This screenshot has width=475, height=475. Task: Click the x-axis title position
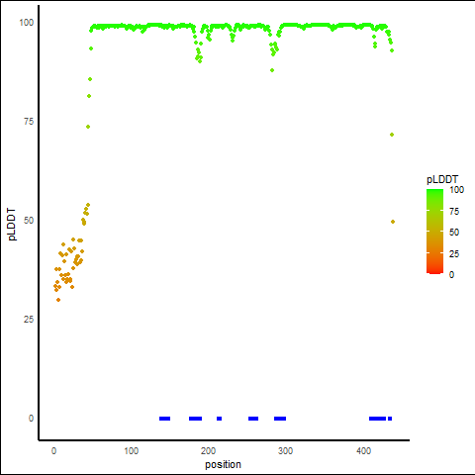point(223,464)
